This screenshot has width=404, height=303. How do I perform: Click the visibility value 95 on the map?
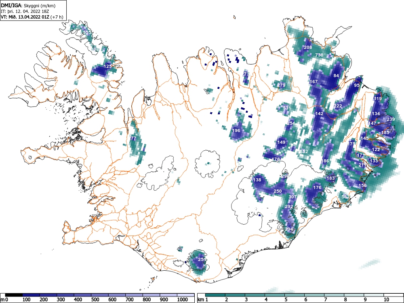click(x=357, y=85)
